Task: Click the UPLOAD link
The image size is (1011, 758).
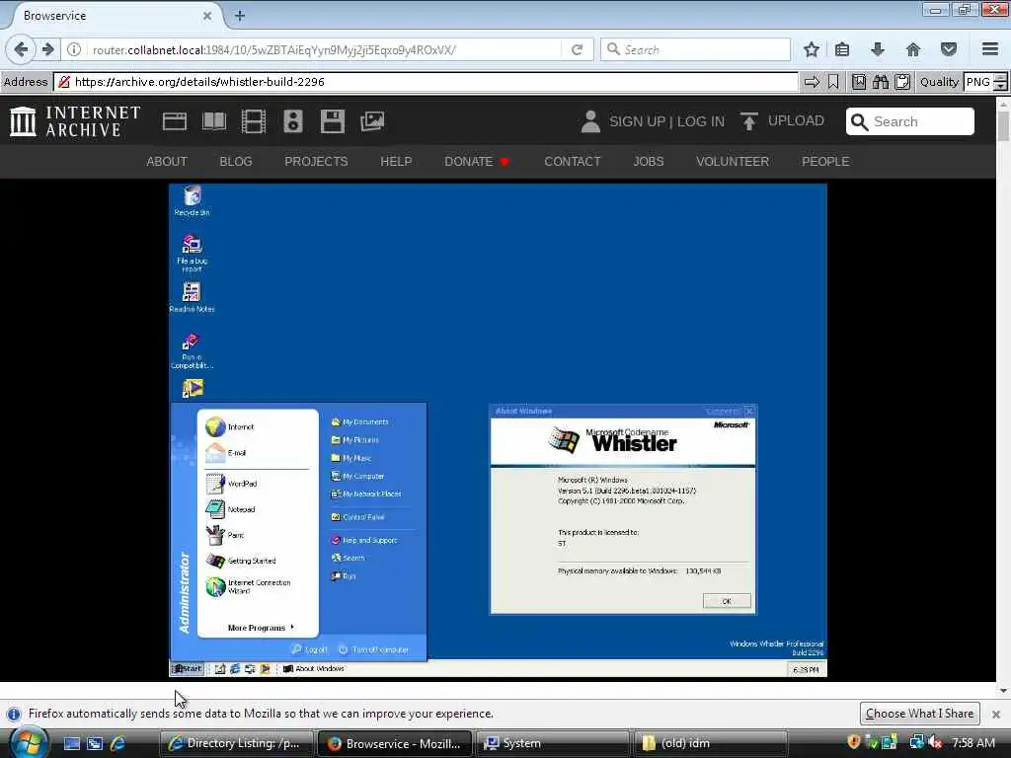Action: [796, 120]
